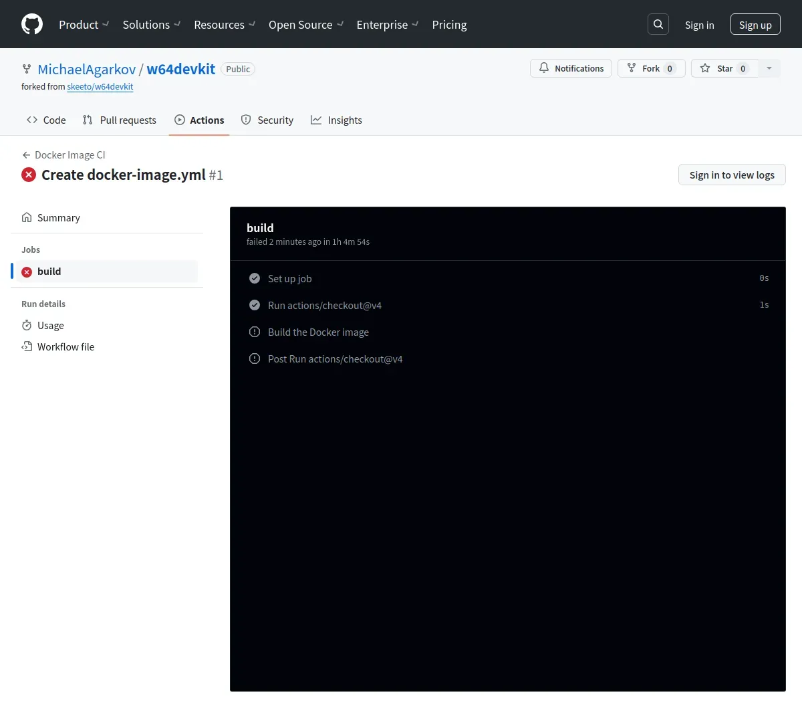This screenshot has height=713, width=802.
Task: Click the skipped icon for Build the Docker image
Action: [x=255, y=332]
